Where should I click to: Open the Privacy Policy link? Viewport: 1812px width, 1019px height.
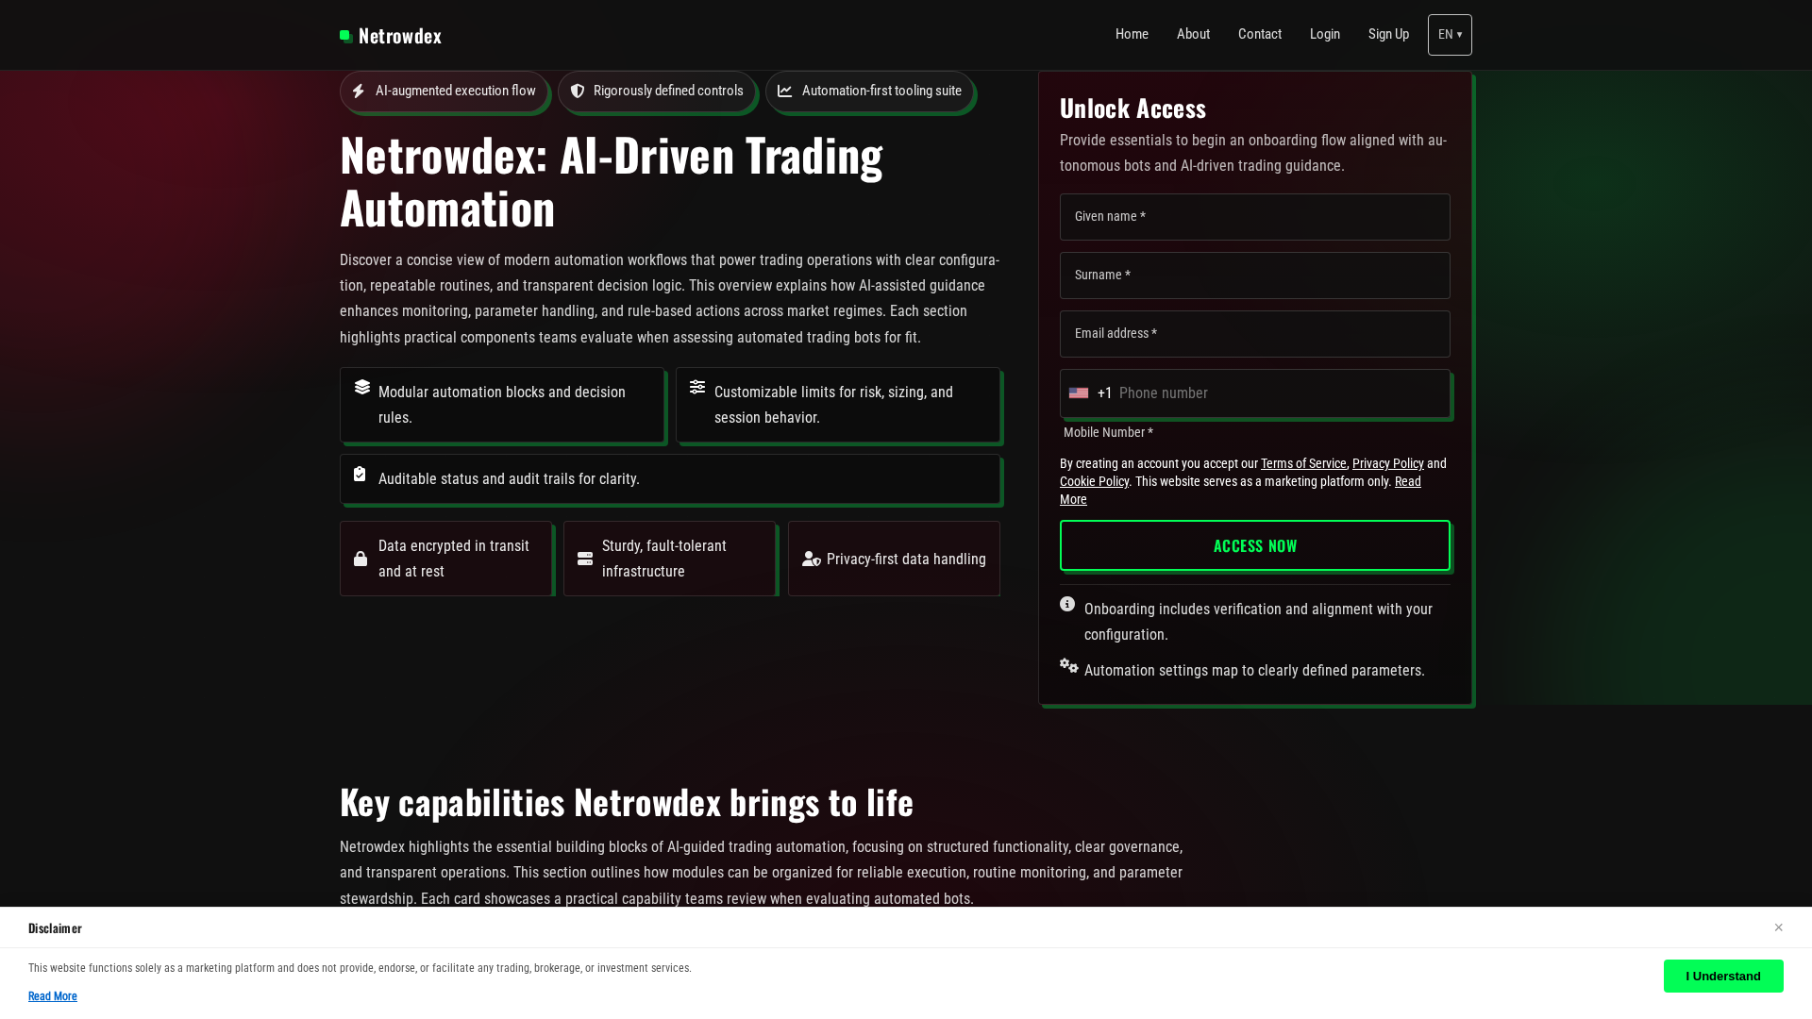(x=1387, y=463)
